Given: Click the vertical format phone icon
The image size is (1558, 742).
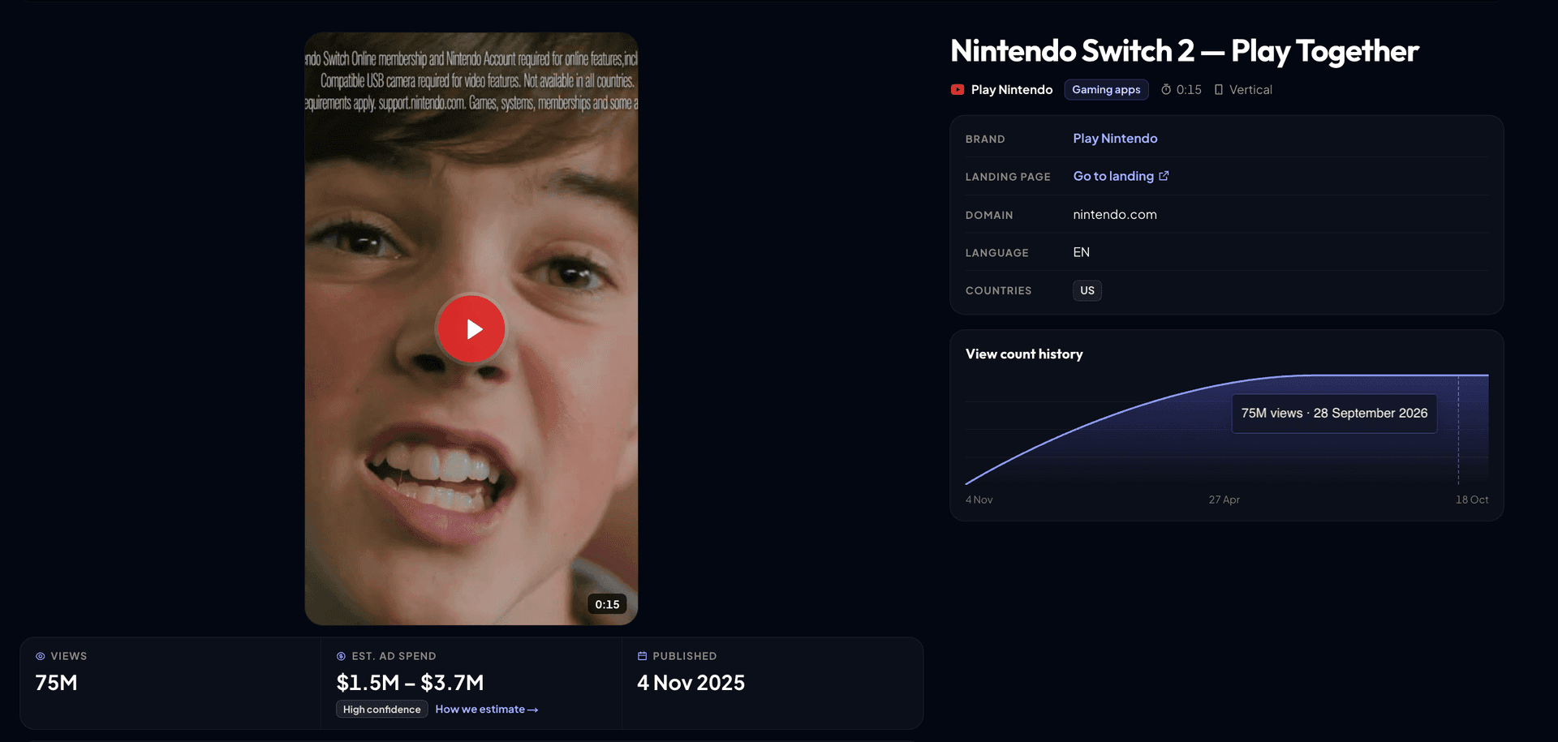Looking at the screenshot, I should pos(1218,90).
